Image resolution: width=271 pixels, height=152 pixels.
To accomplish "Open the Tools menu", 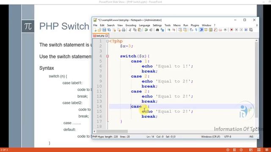I will [x=168, y=25].
